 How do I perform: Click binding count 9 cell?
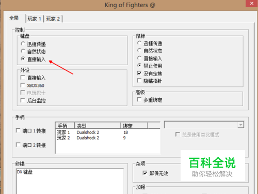124,138
